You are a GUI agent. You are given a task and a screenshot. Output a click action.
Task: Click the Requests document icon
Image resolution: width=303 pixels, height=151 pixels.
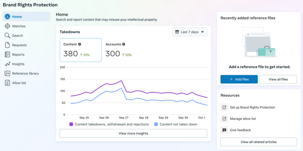coord(7,45)
